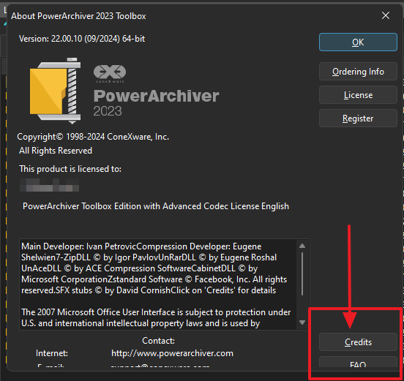The width and height of the screenshot is (404, 381).
Task: Click the 'About PowerArchiver 2023 Toolbox' title
Action: coord(78,16)
